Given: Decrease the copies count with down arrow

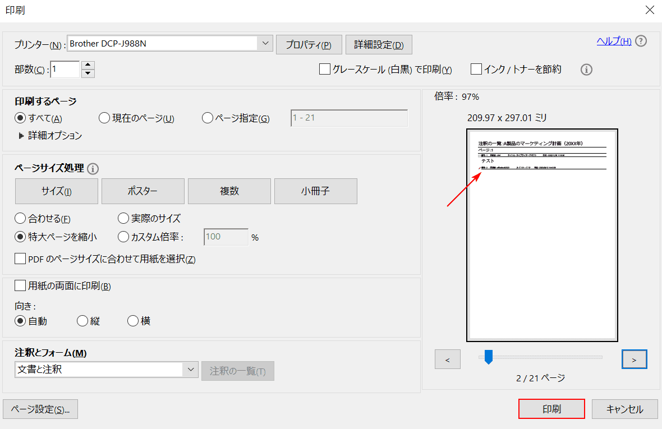Looking at the screenshot, I should click(88, 73).
